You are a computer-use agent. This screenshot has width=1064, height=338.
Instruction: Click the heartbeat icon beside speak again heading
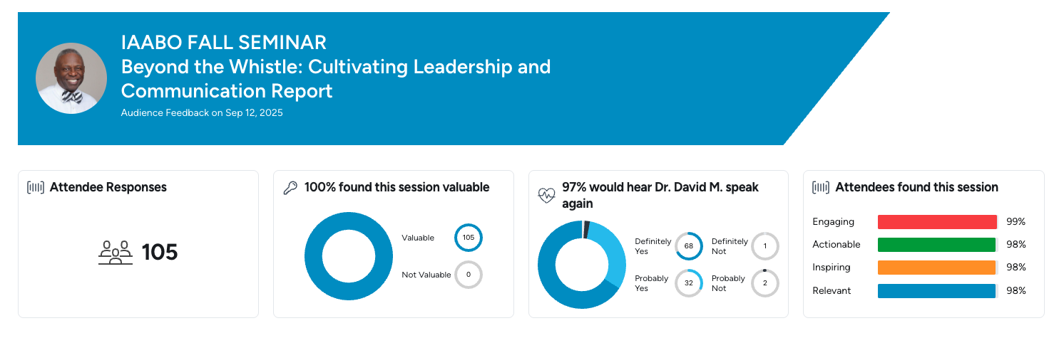(546, 195)
